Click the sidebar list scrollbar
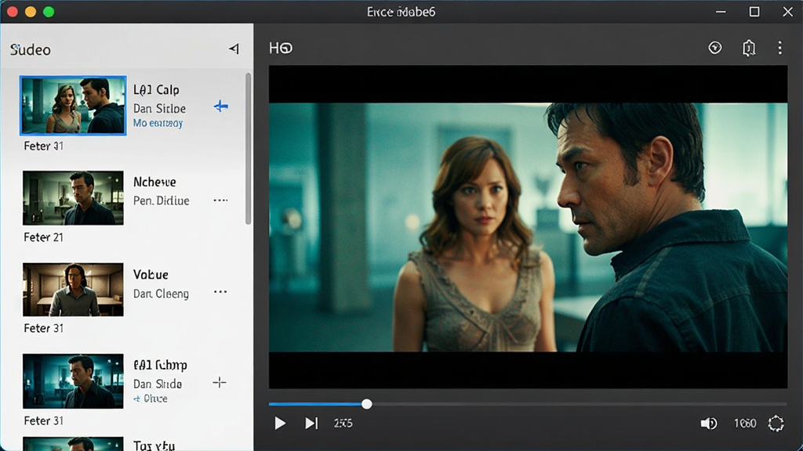This screenshot has width=803, height=451. coord(249,148)
